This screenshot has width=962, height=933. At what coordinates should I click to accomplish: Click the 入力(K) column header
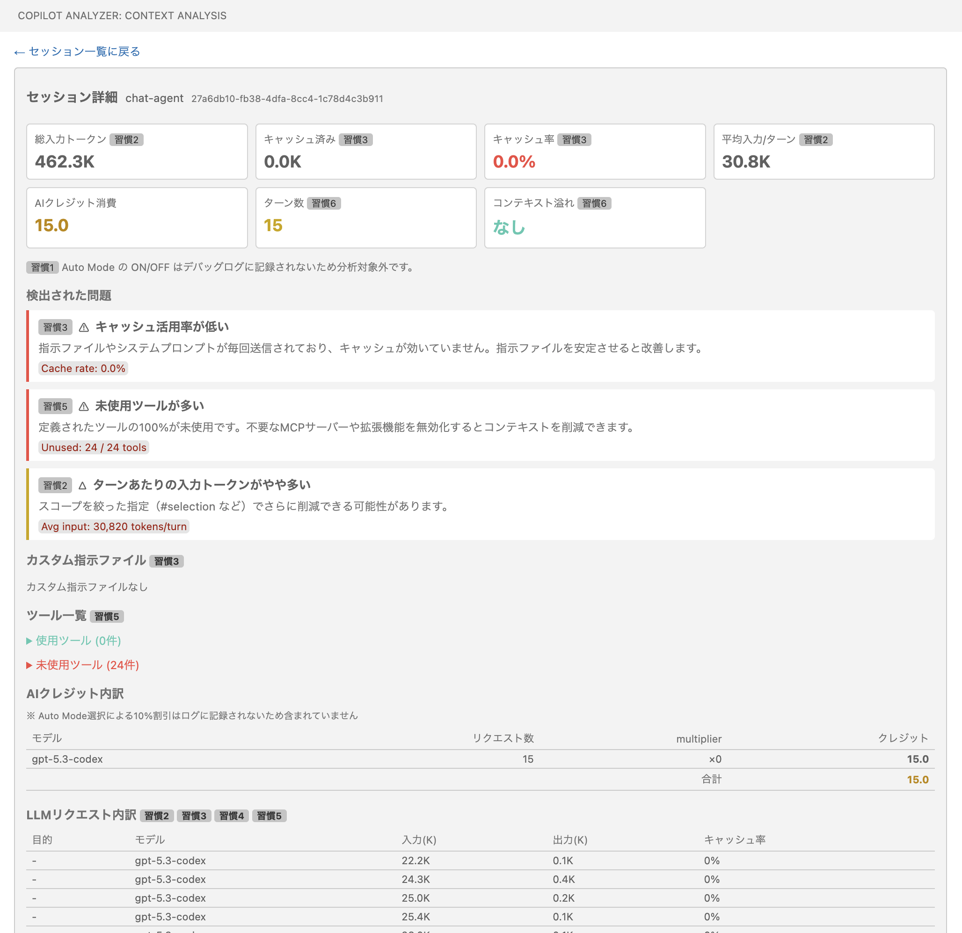pos(419,840)
